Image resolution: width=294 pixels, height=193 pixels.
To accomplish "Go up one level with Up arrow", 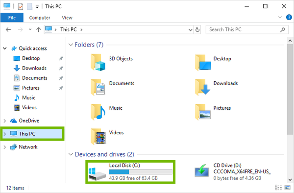I will pyautogui.click(x=38, y=29).
